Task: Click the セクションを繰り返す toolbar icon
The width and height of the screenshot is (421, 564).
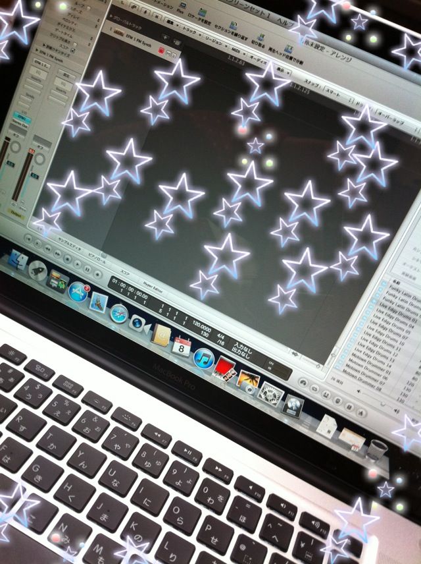Action: 234,25
